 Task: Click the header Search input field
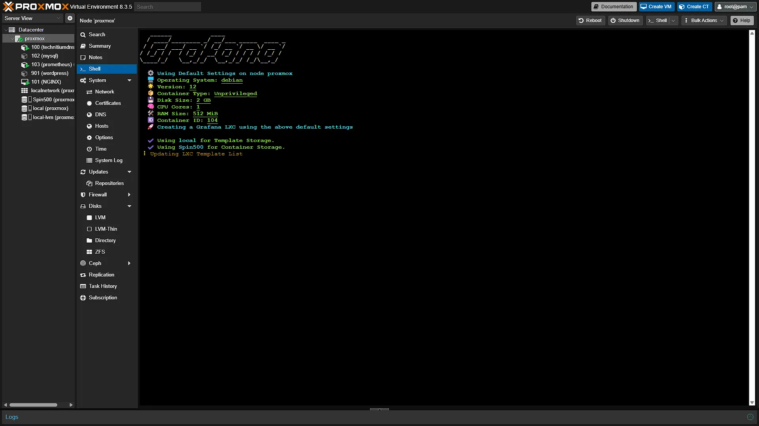(168, 7)
